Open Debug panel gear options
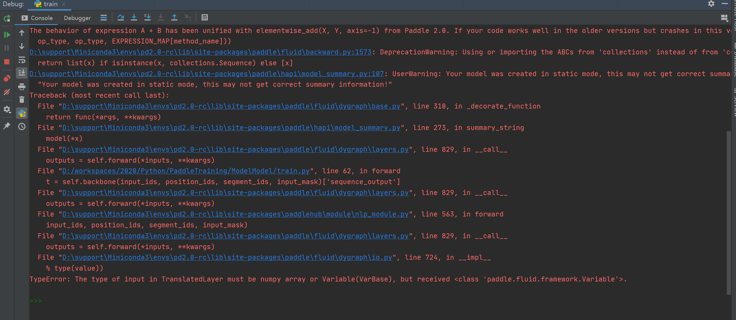Screen dimensions: 736x320 coord(711,4)
